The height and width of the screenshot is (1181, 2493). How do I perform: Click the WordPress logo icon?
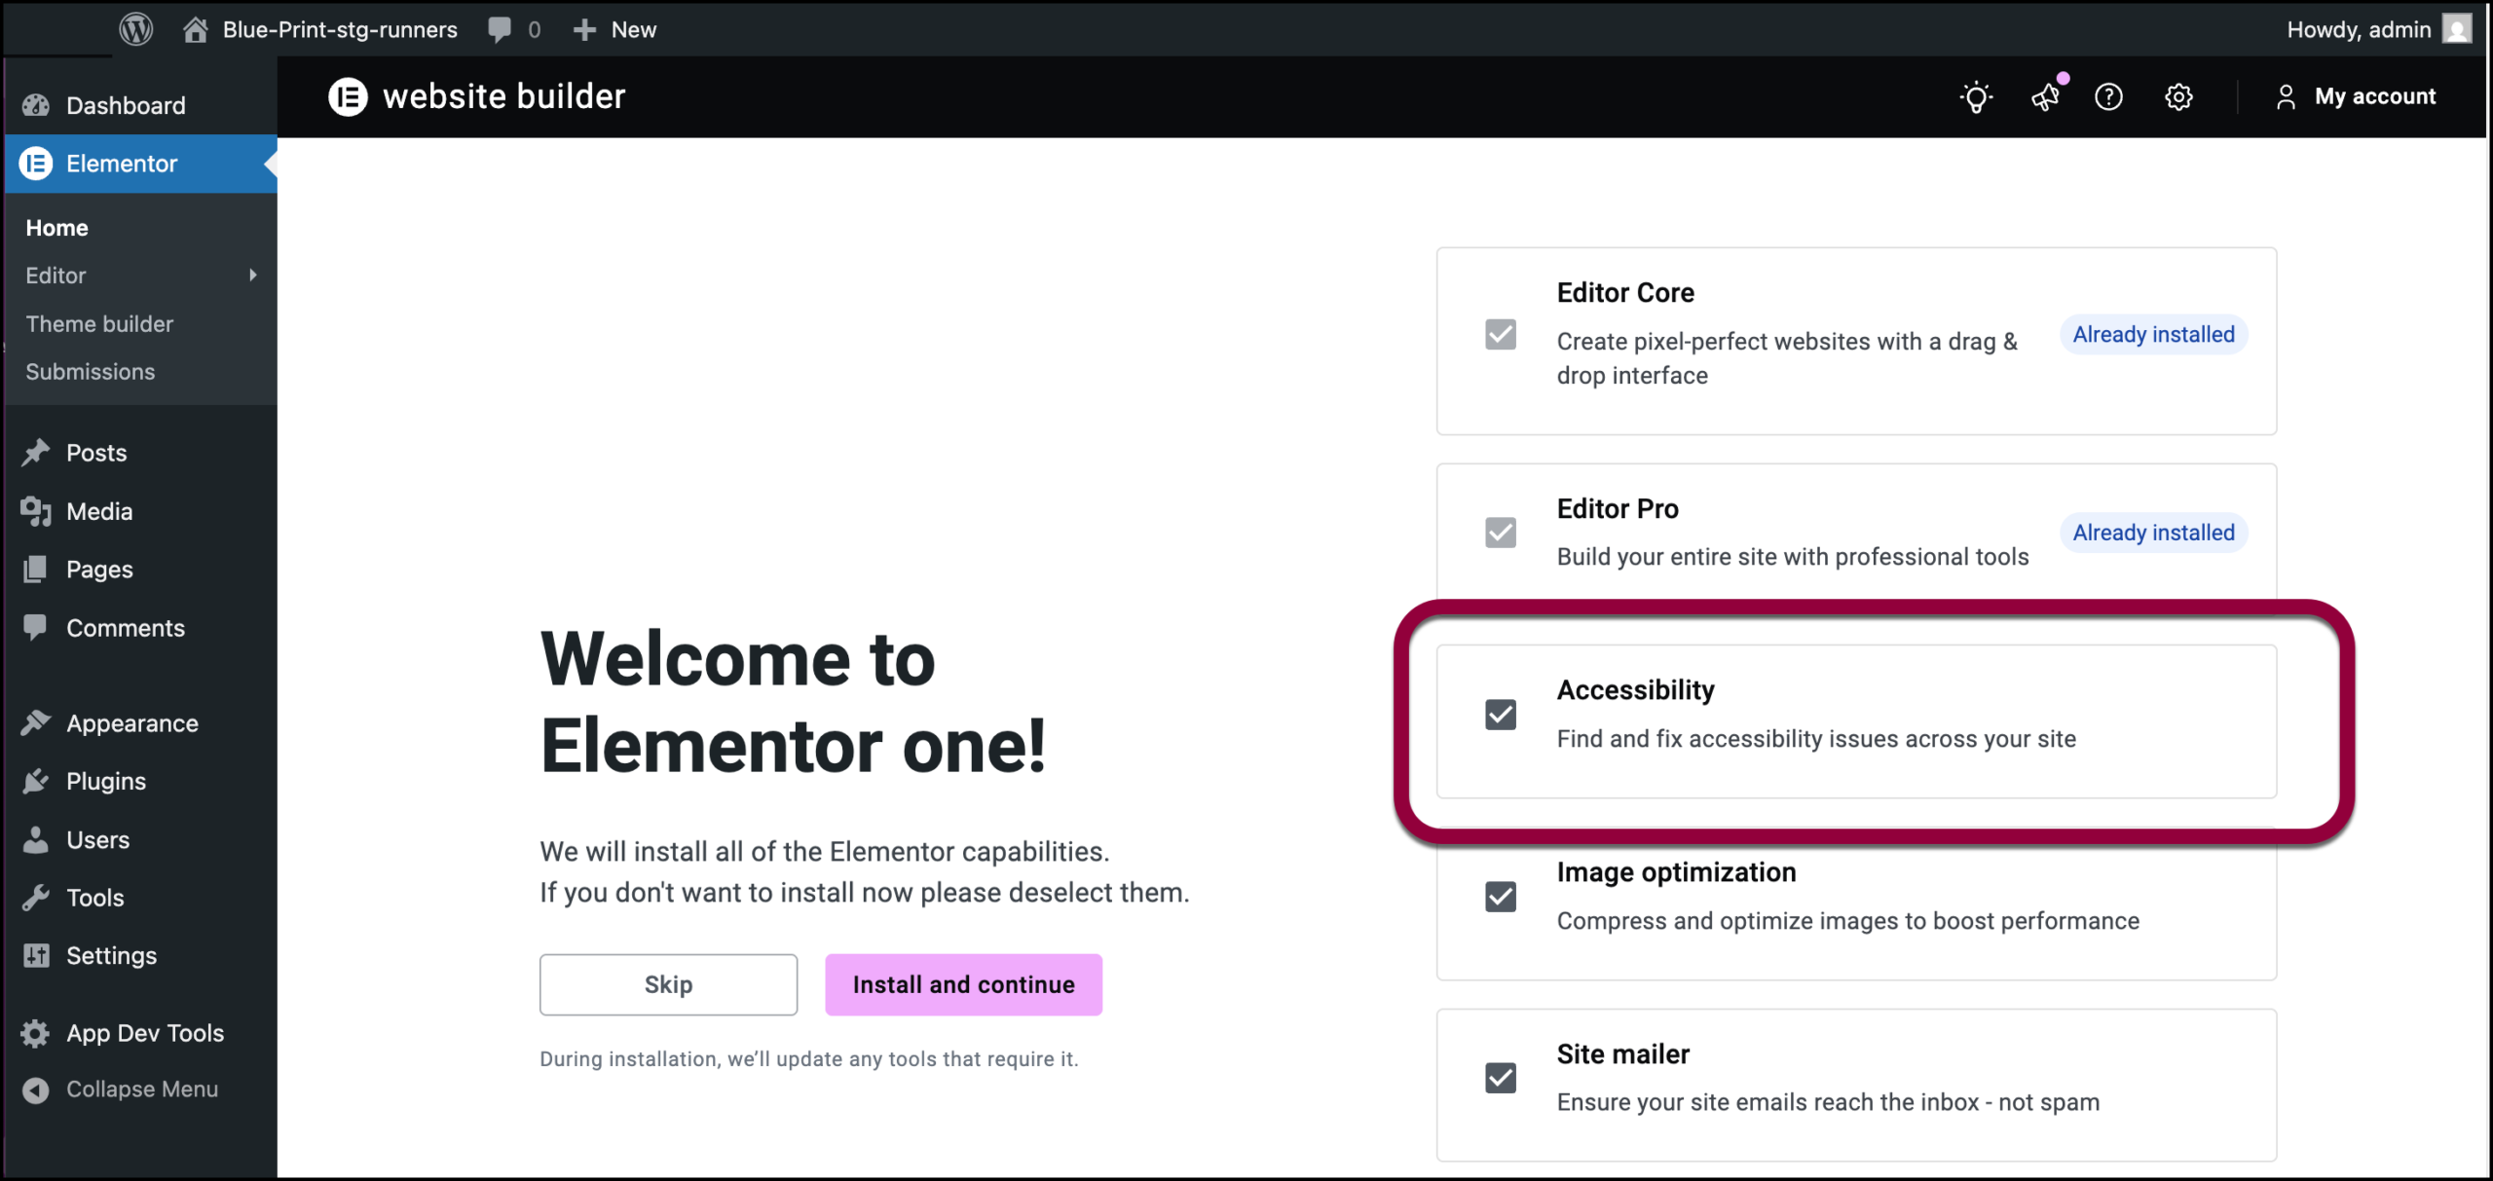tap(136, 29)
